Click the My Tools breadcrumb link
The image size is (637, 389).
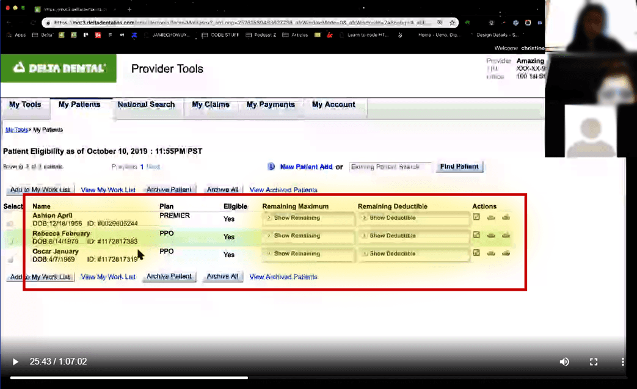(16, 130)
